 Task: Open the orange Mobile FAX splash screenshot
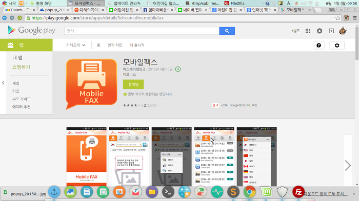pos(86,157)
